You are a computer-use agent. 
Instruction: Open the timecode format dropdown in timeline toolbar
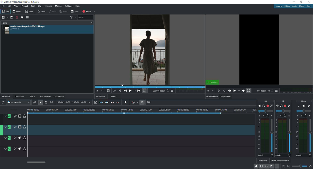coord(89,102)
